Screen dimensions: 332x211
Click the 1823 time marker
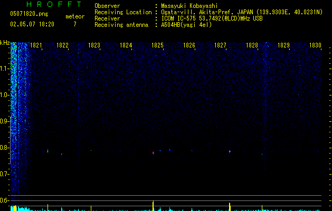pos(94,45)
